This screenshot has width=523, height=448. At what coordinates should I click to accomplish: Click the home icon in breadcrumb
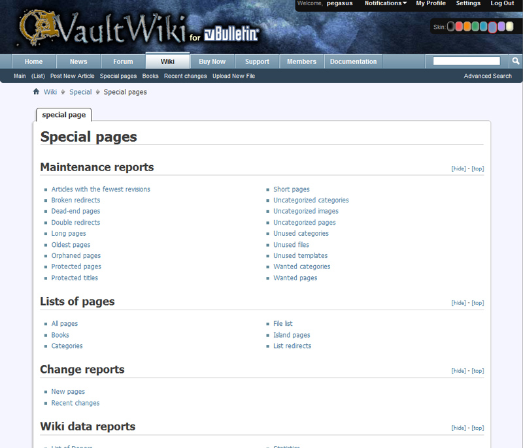point(37,92)
